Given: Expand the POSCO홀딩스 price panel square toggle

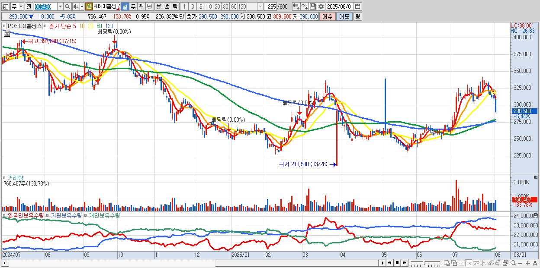Looking at the screenshot, I should point(4,26).
